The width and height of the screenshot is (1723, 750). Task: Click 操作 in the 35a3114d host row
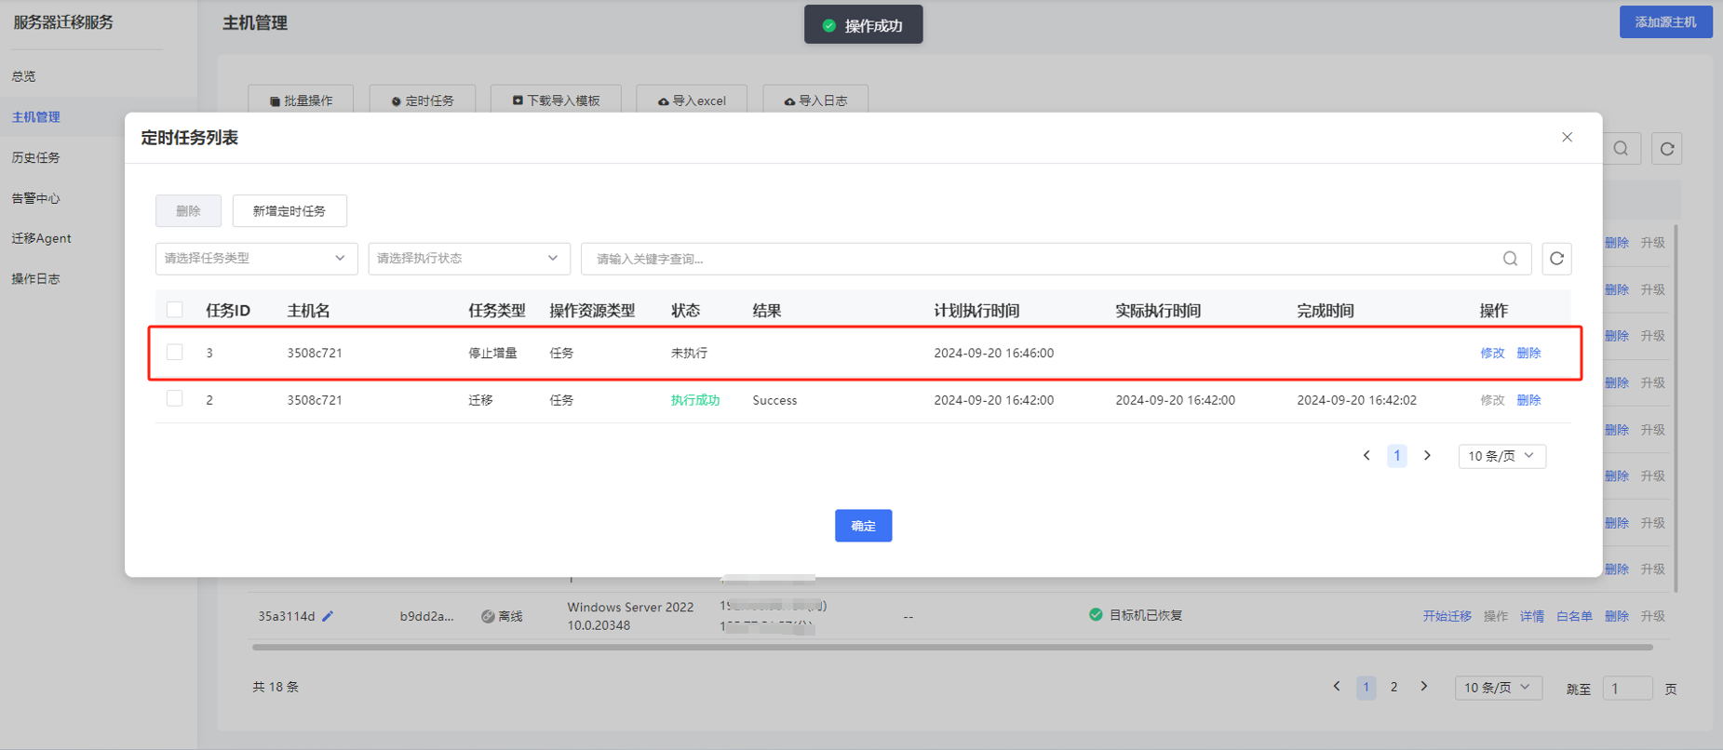pos(1496,616)
